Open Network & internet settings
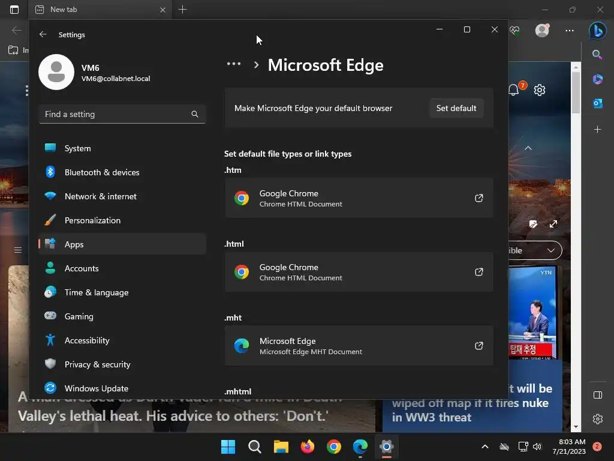The height and width of the screenshot is (461, 614). pos(122,196)
